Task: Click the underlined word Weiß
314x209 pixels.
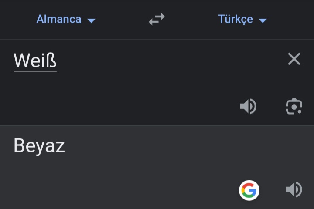Action: [35, 61]
